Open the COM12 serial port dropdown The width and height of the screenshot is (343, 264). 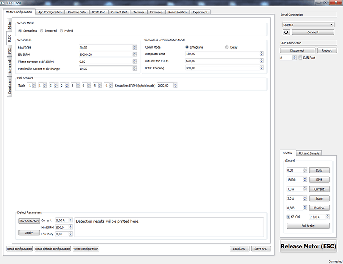pos(308,24)
